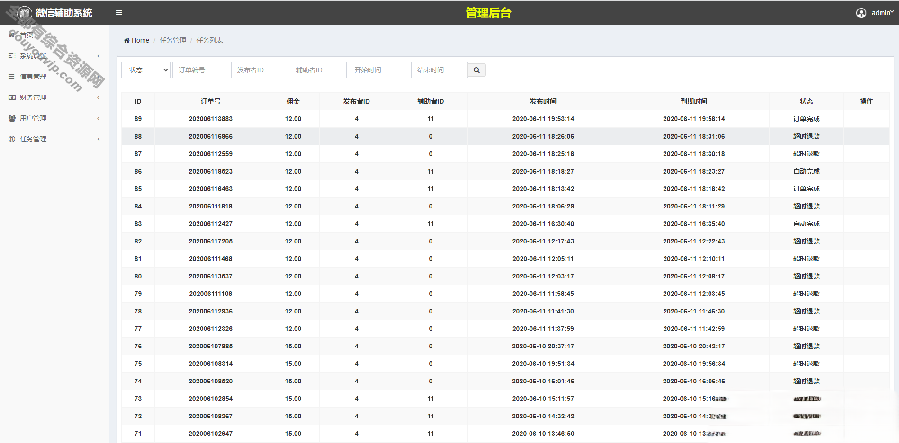Screen dimensions: 899x443
Task: Select order number 202006118523
Action: pyautogui.click(x=211, y=171)
